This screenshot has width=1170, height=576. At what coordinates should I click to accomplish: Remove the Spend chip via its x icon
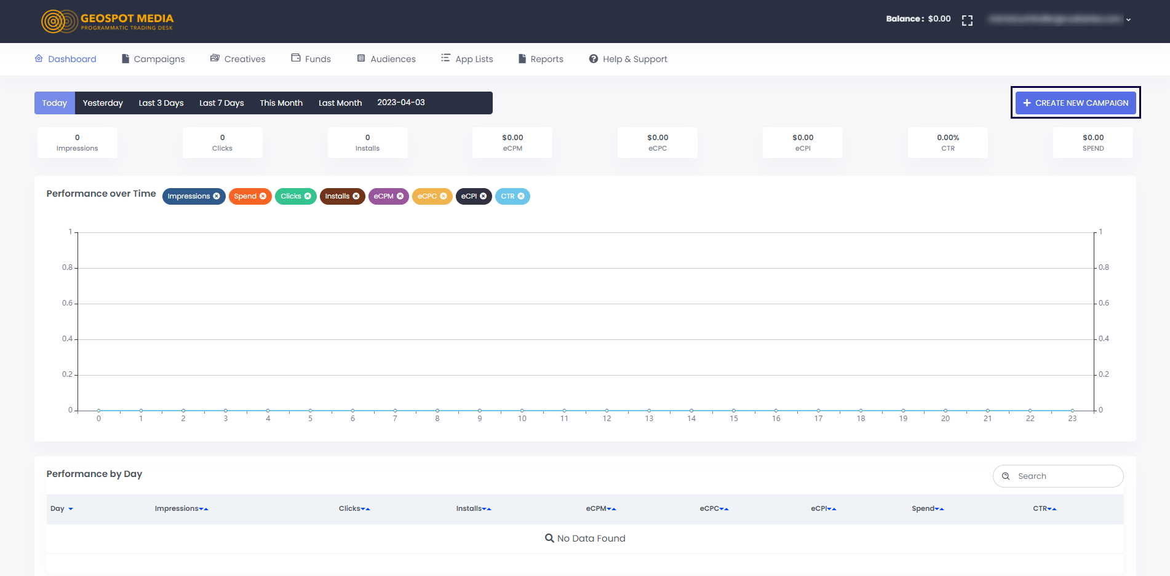coord(263,196)
